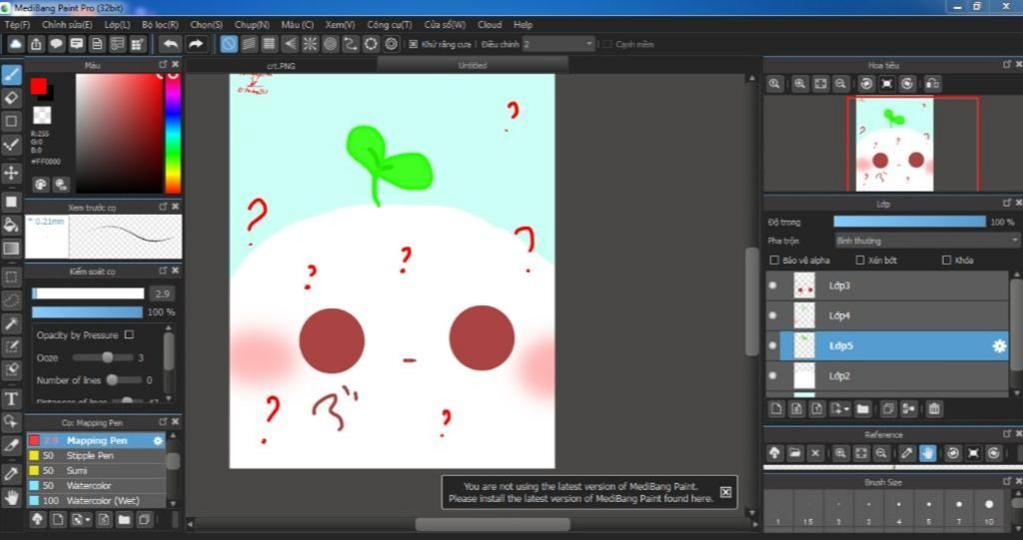This screenshot has height=540, width=1023.
Task: Toggle the Cạnh mềm checkbox
Action: [x=607, y=44]
